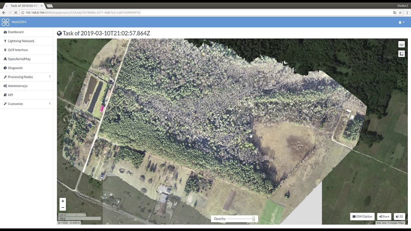Screen dimensions: 411x231
Task: Expand the Processing Nodes menu
Action: pos(27,77)
